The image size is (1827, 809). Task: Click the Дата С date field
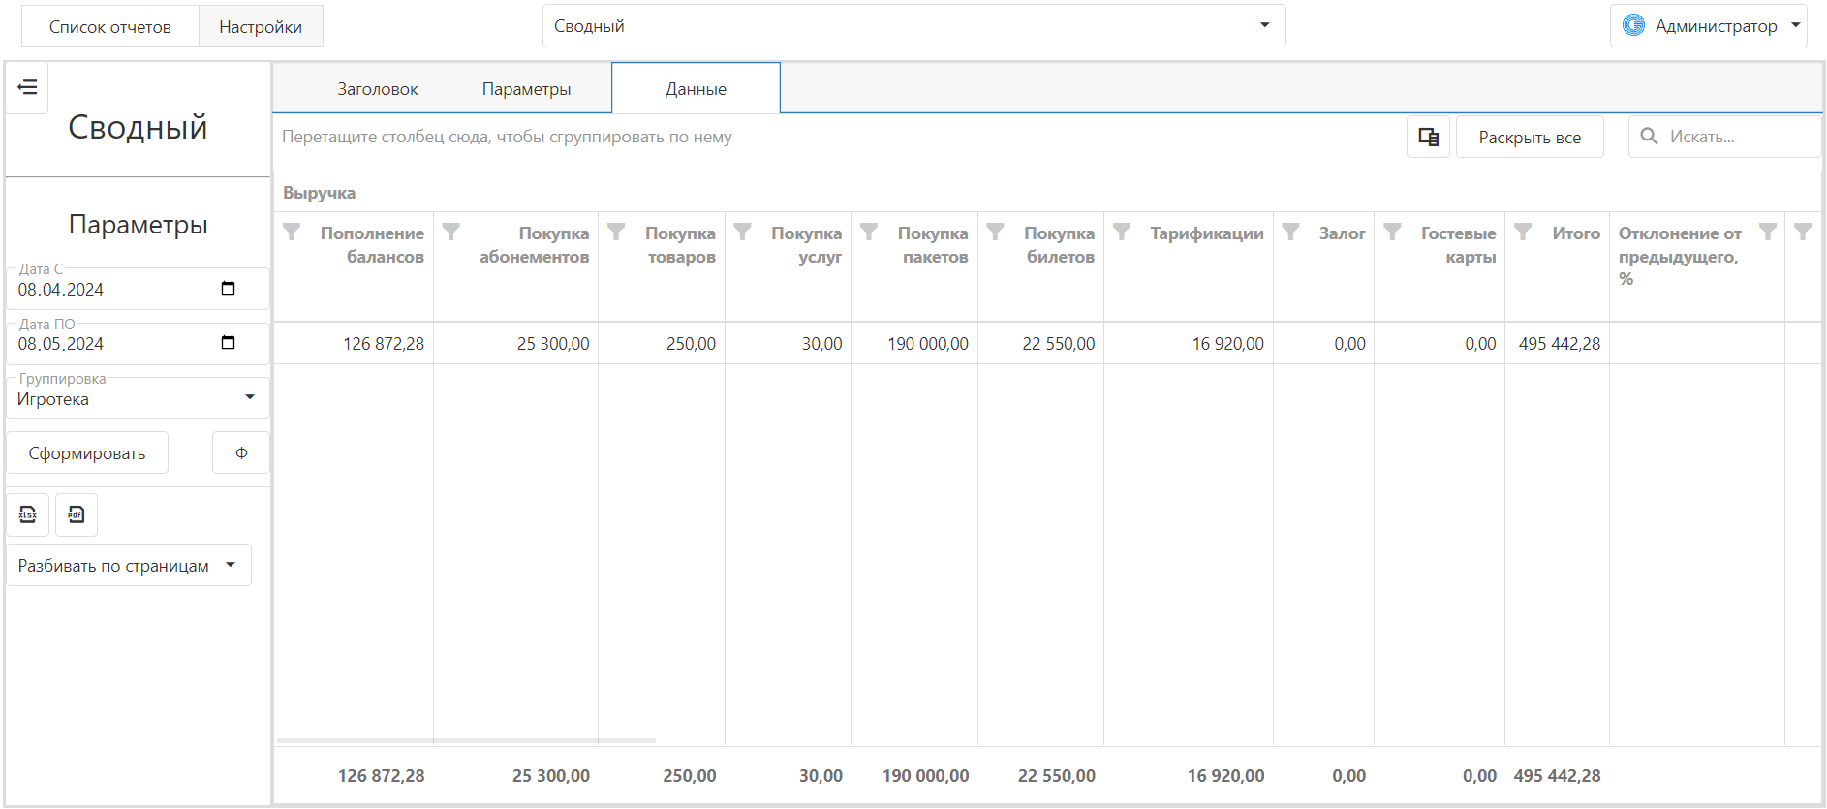pyautogui.click(x=138, y=289)
